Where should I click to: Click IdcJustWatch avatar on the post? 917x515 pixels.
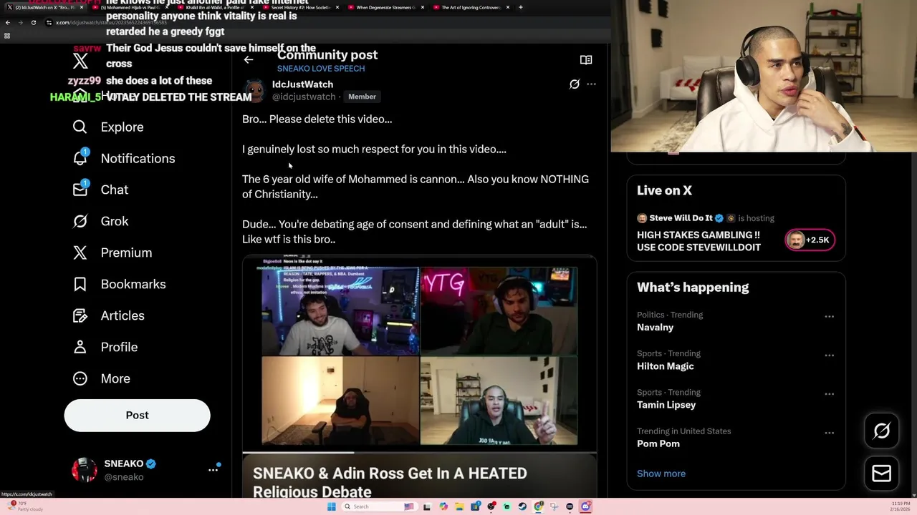click(254, 91)
